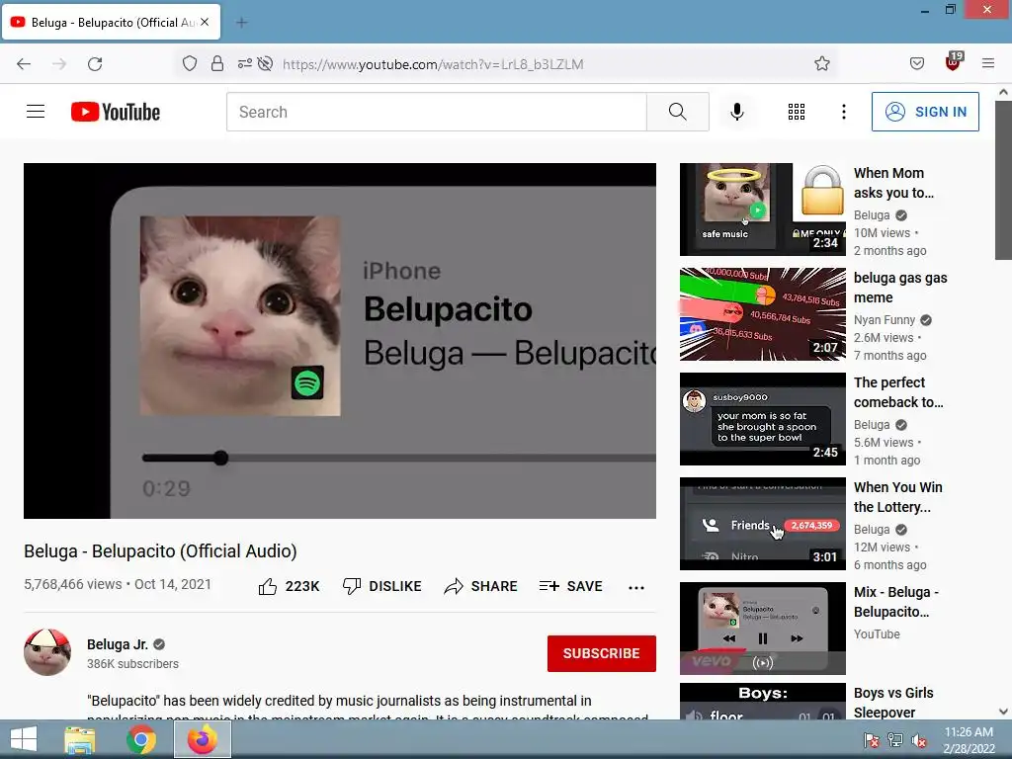Share the video via Share button
This screenshot has height=759, width=1012.
click(481, 586)
